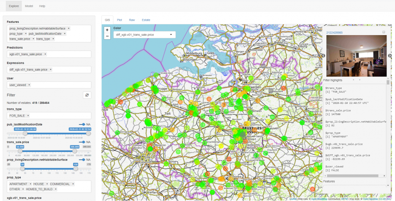The width and height of the screenshot is (395, 201).
Task: Click vertical scrollbar of estate popup
Action: [388, 83]
